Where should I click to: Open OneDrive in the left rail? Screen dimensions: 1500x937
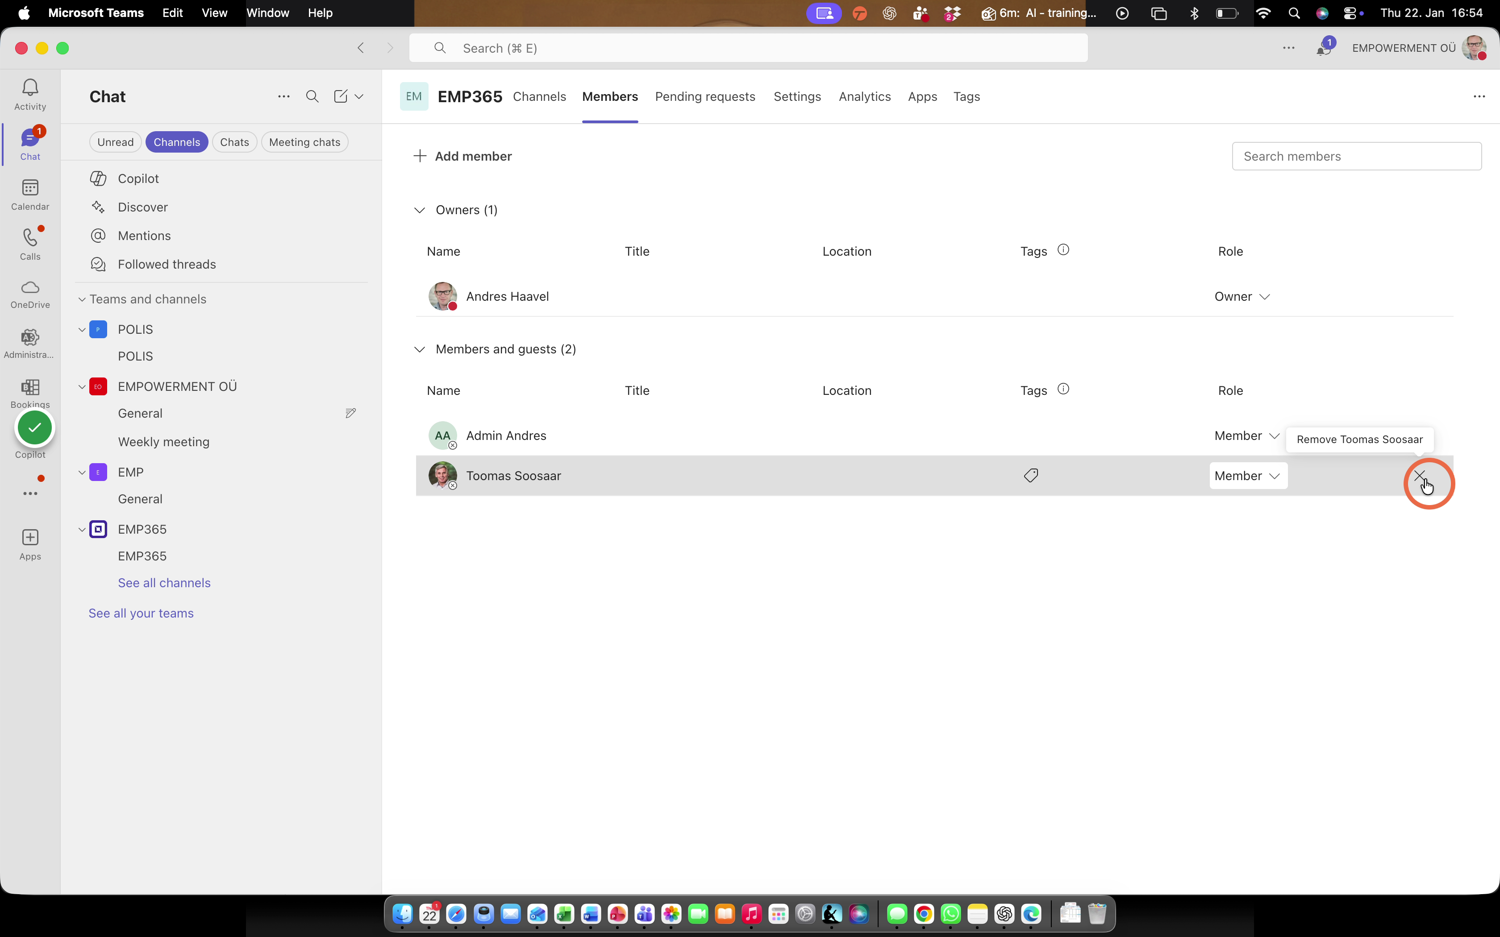pyautogui.click(x=30, y=294)
